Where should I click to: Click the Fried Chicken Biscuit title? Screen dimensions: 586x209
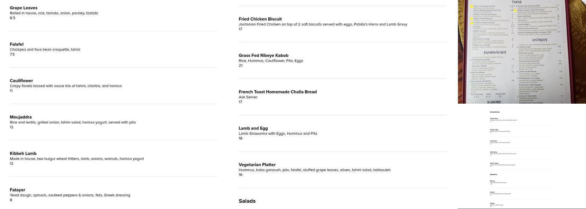[260, 19]
